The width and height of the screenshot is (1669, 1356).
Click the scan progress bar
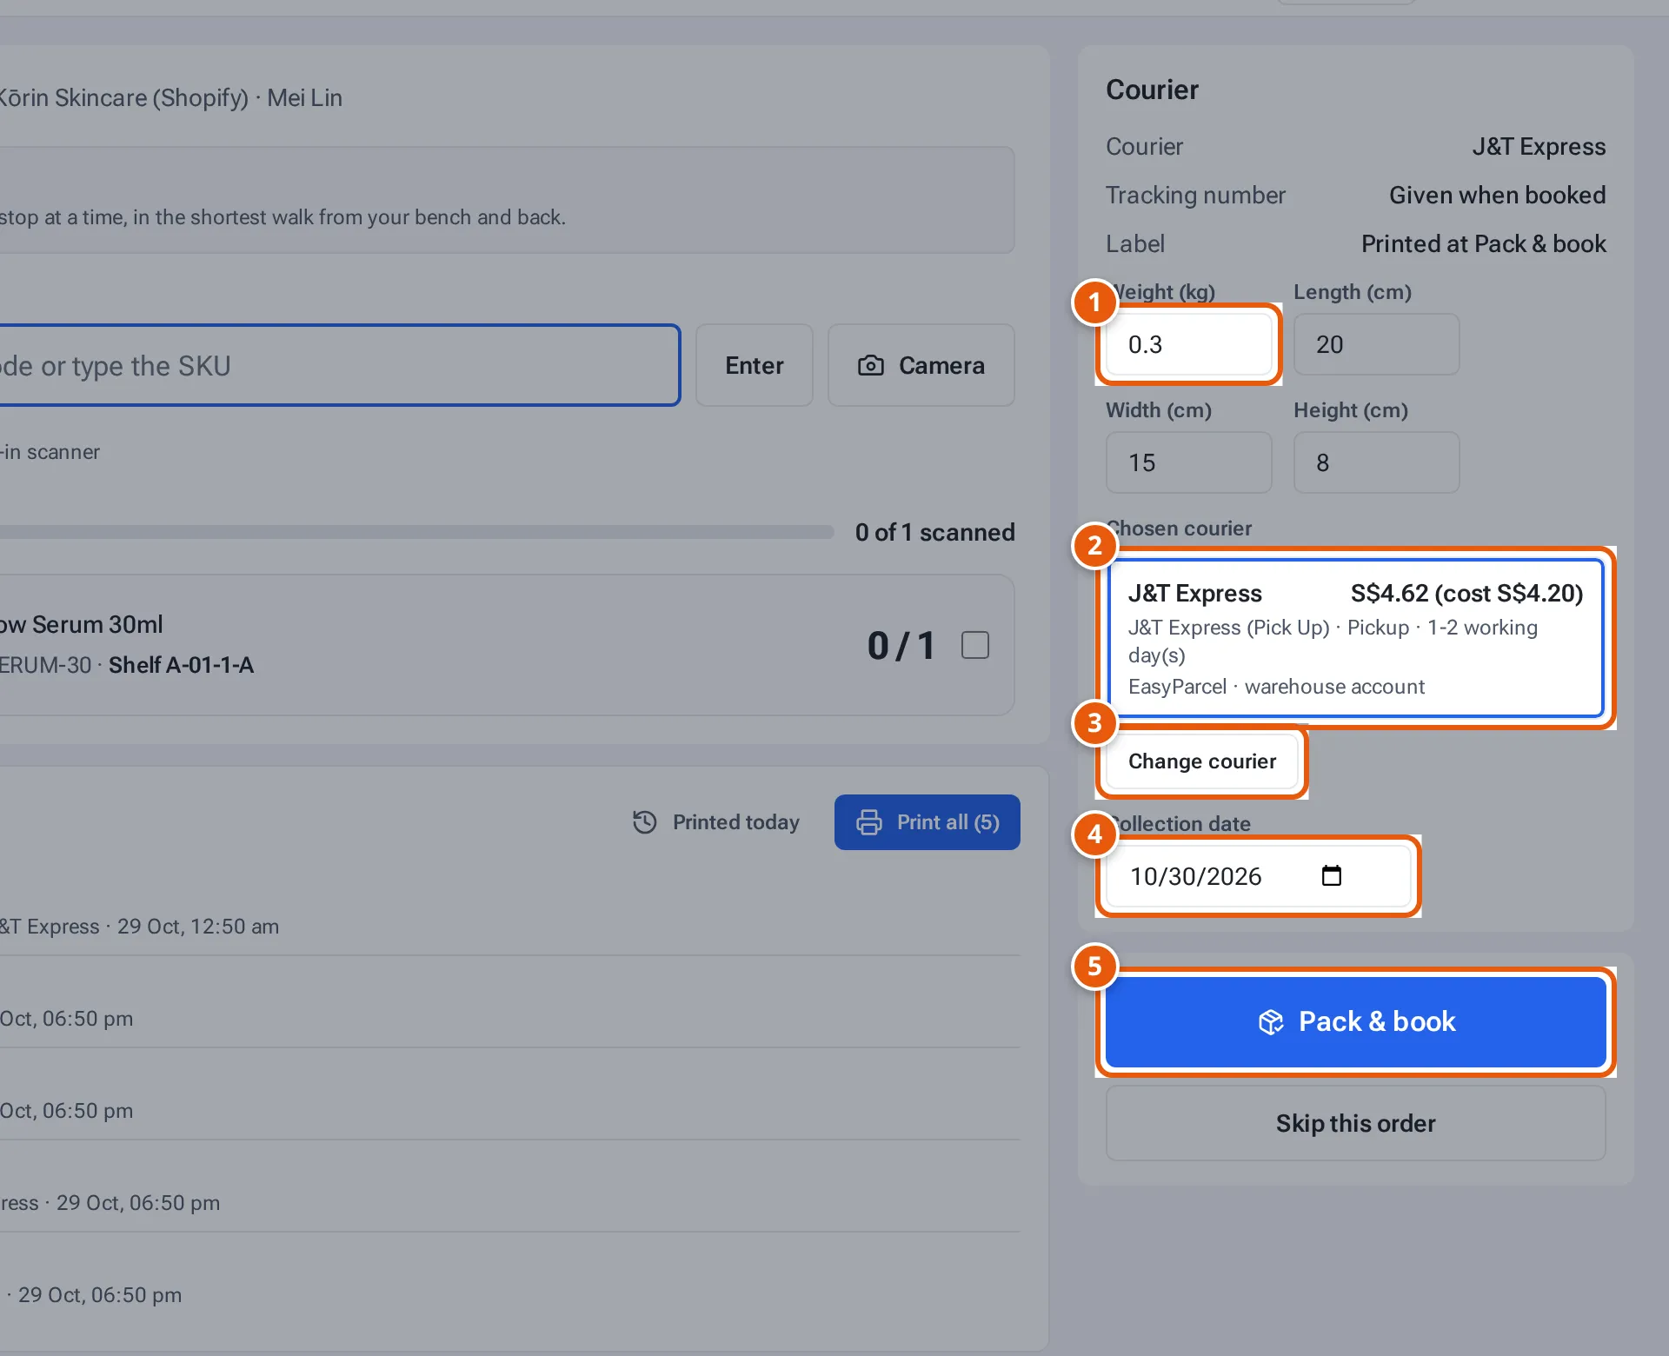(x=417, y=532)
